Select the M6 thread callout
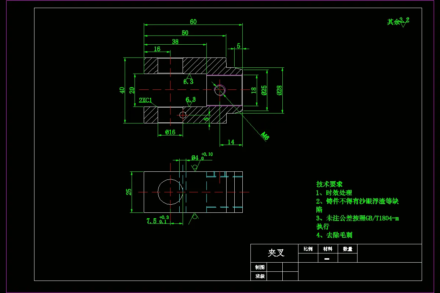 pos(265,136)
